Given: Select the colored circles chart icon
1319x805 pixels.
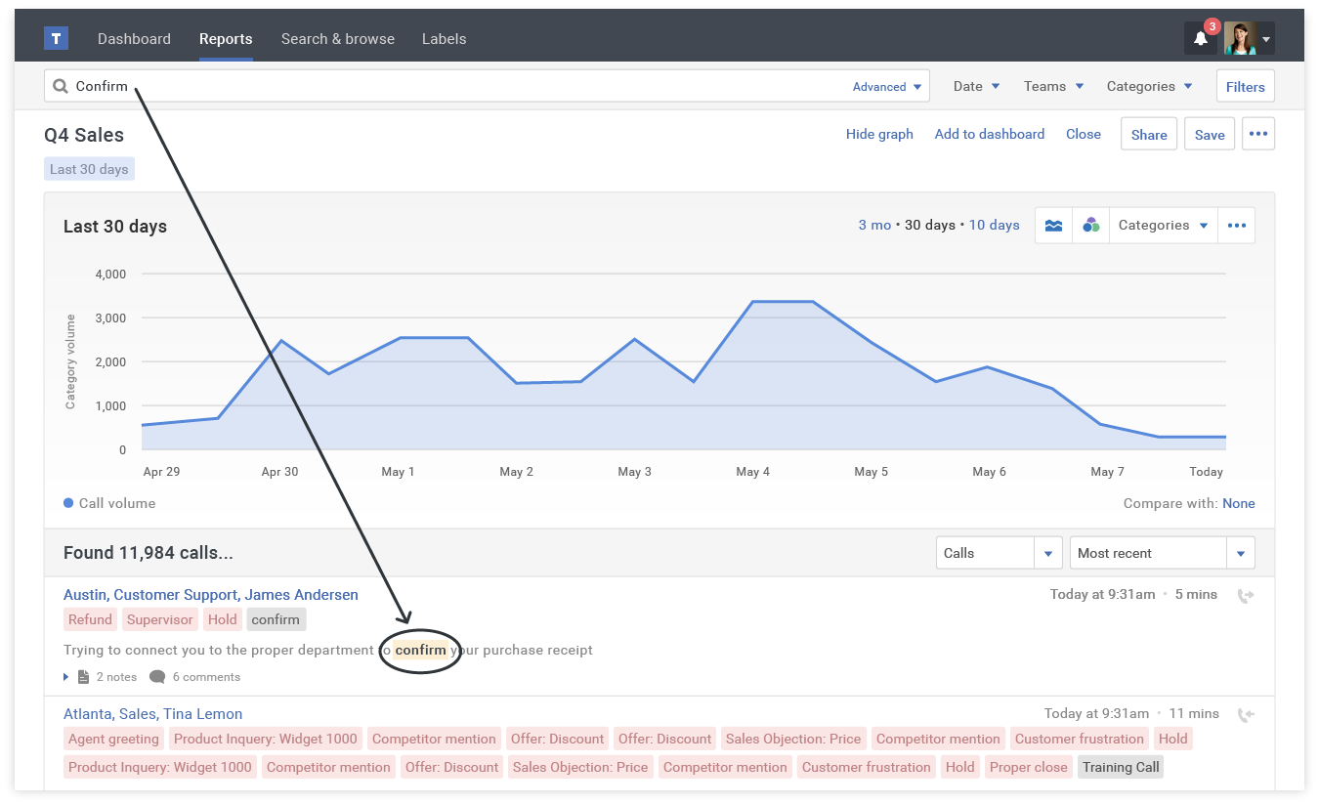Looking at the screenshot, I should click(1090, 226).
